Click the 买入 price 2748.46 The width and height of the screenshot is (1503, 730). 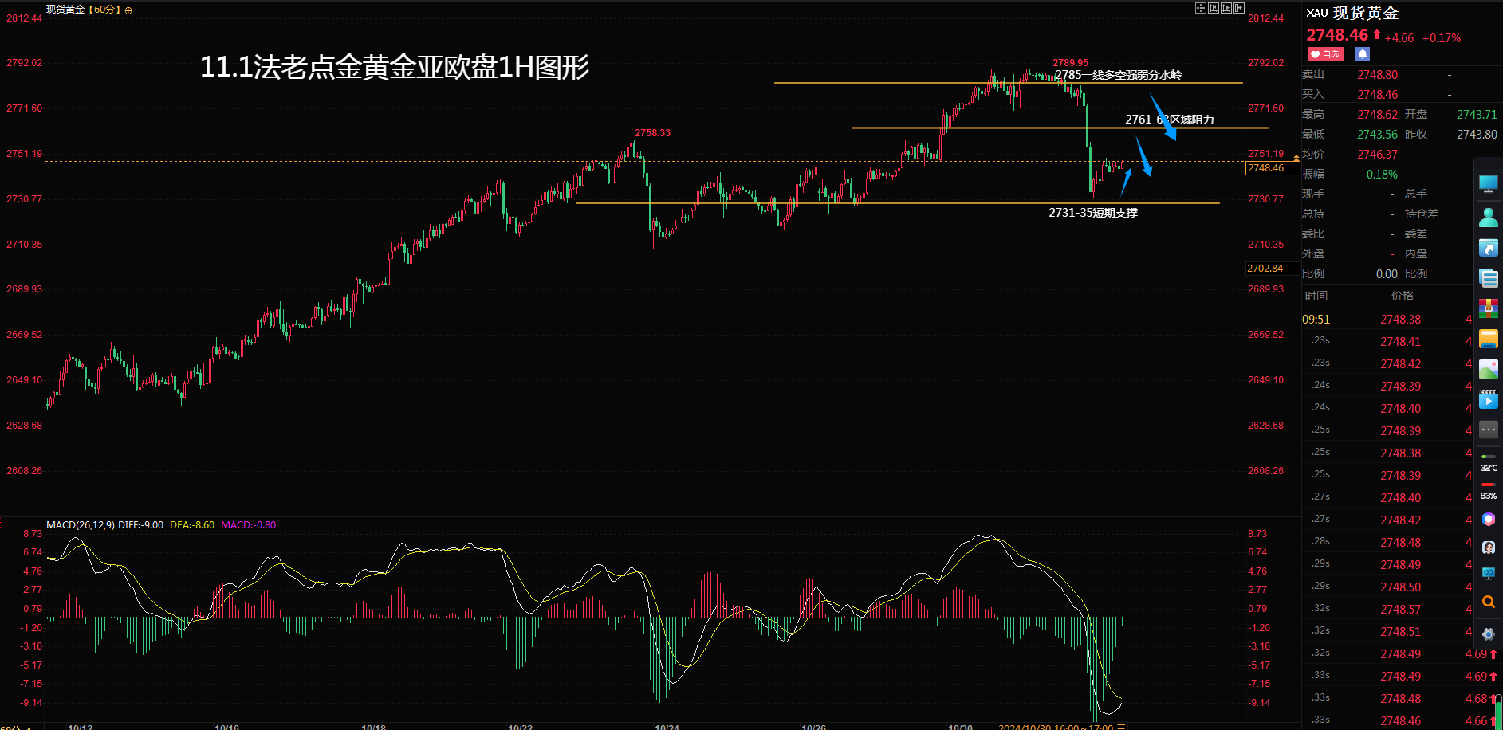tap(1378, 95)
